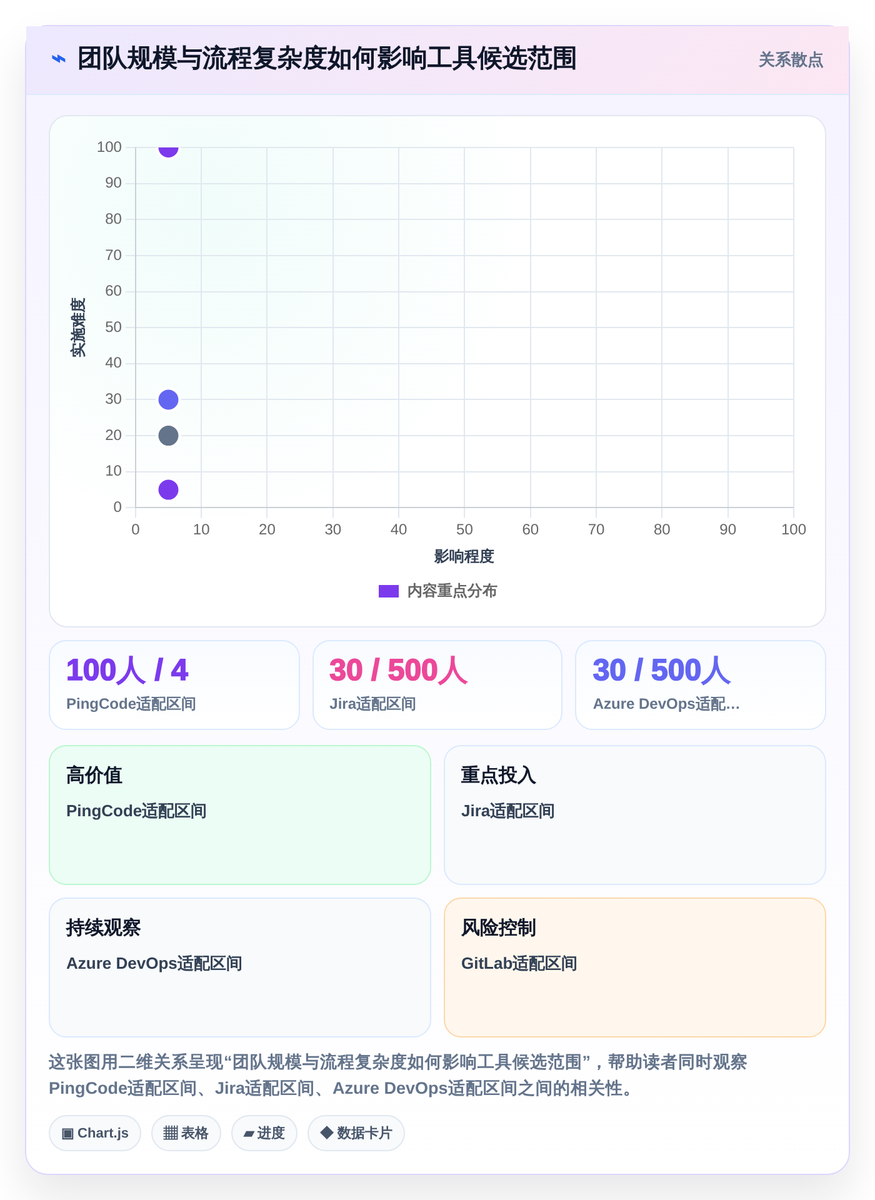Click the lightning bolt icon beside the title
Viewport: 875px width, 1200px height.
click(58, 59)
